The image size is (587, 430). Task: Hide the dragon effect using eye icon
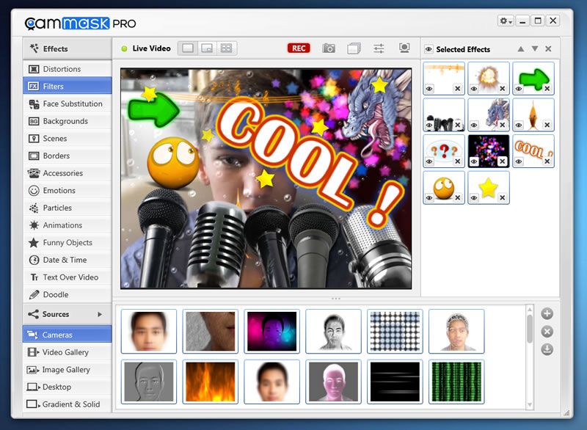click(474, 125)
